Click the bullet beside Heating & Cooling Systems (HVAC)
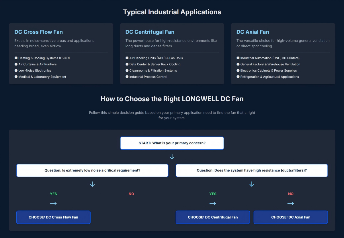Image resolution: width=344 pixels, height=238 pixels. (x=16, y=58)
